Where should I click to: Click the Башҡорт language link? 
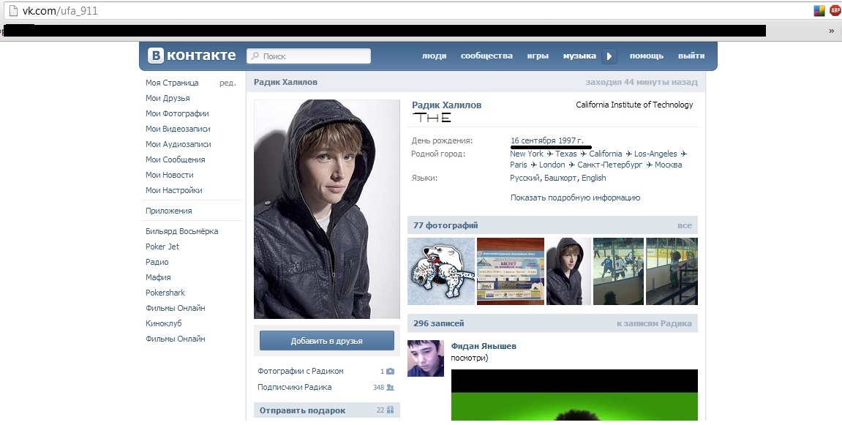[x=560, y=178]
